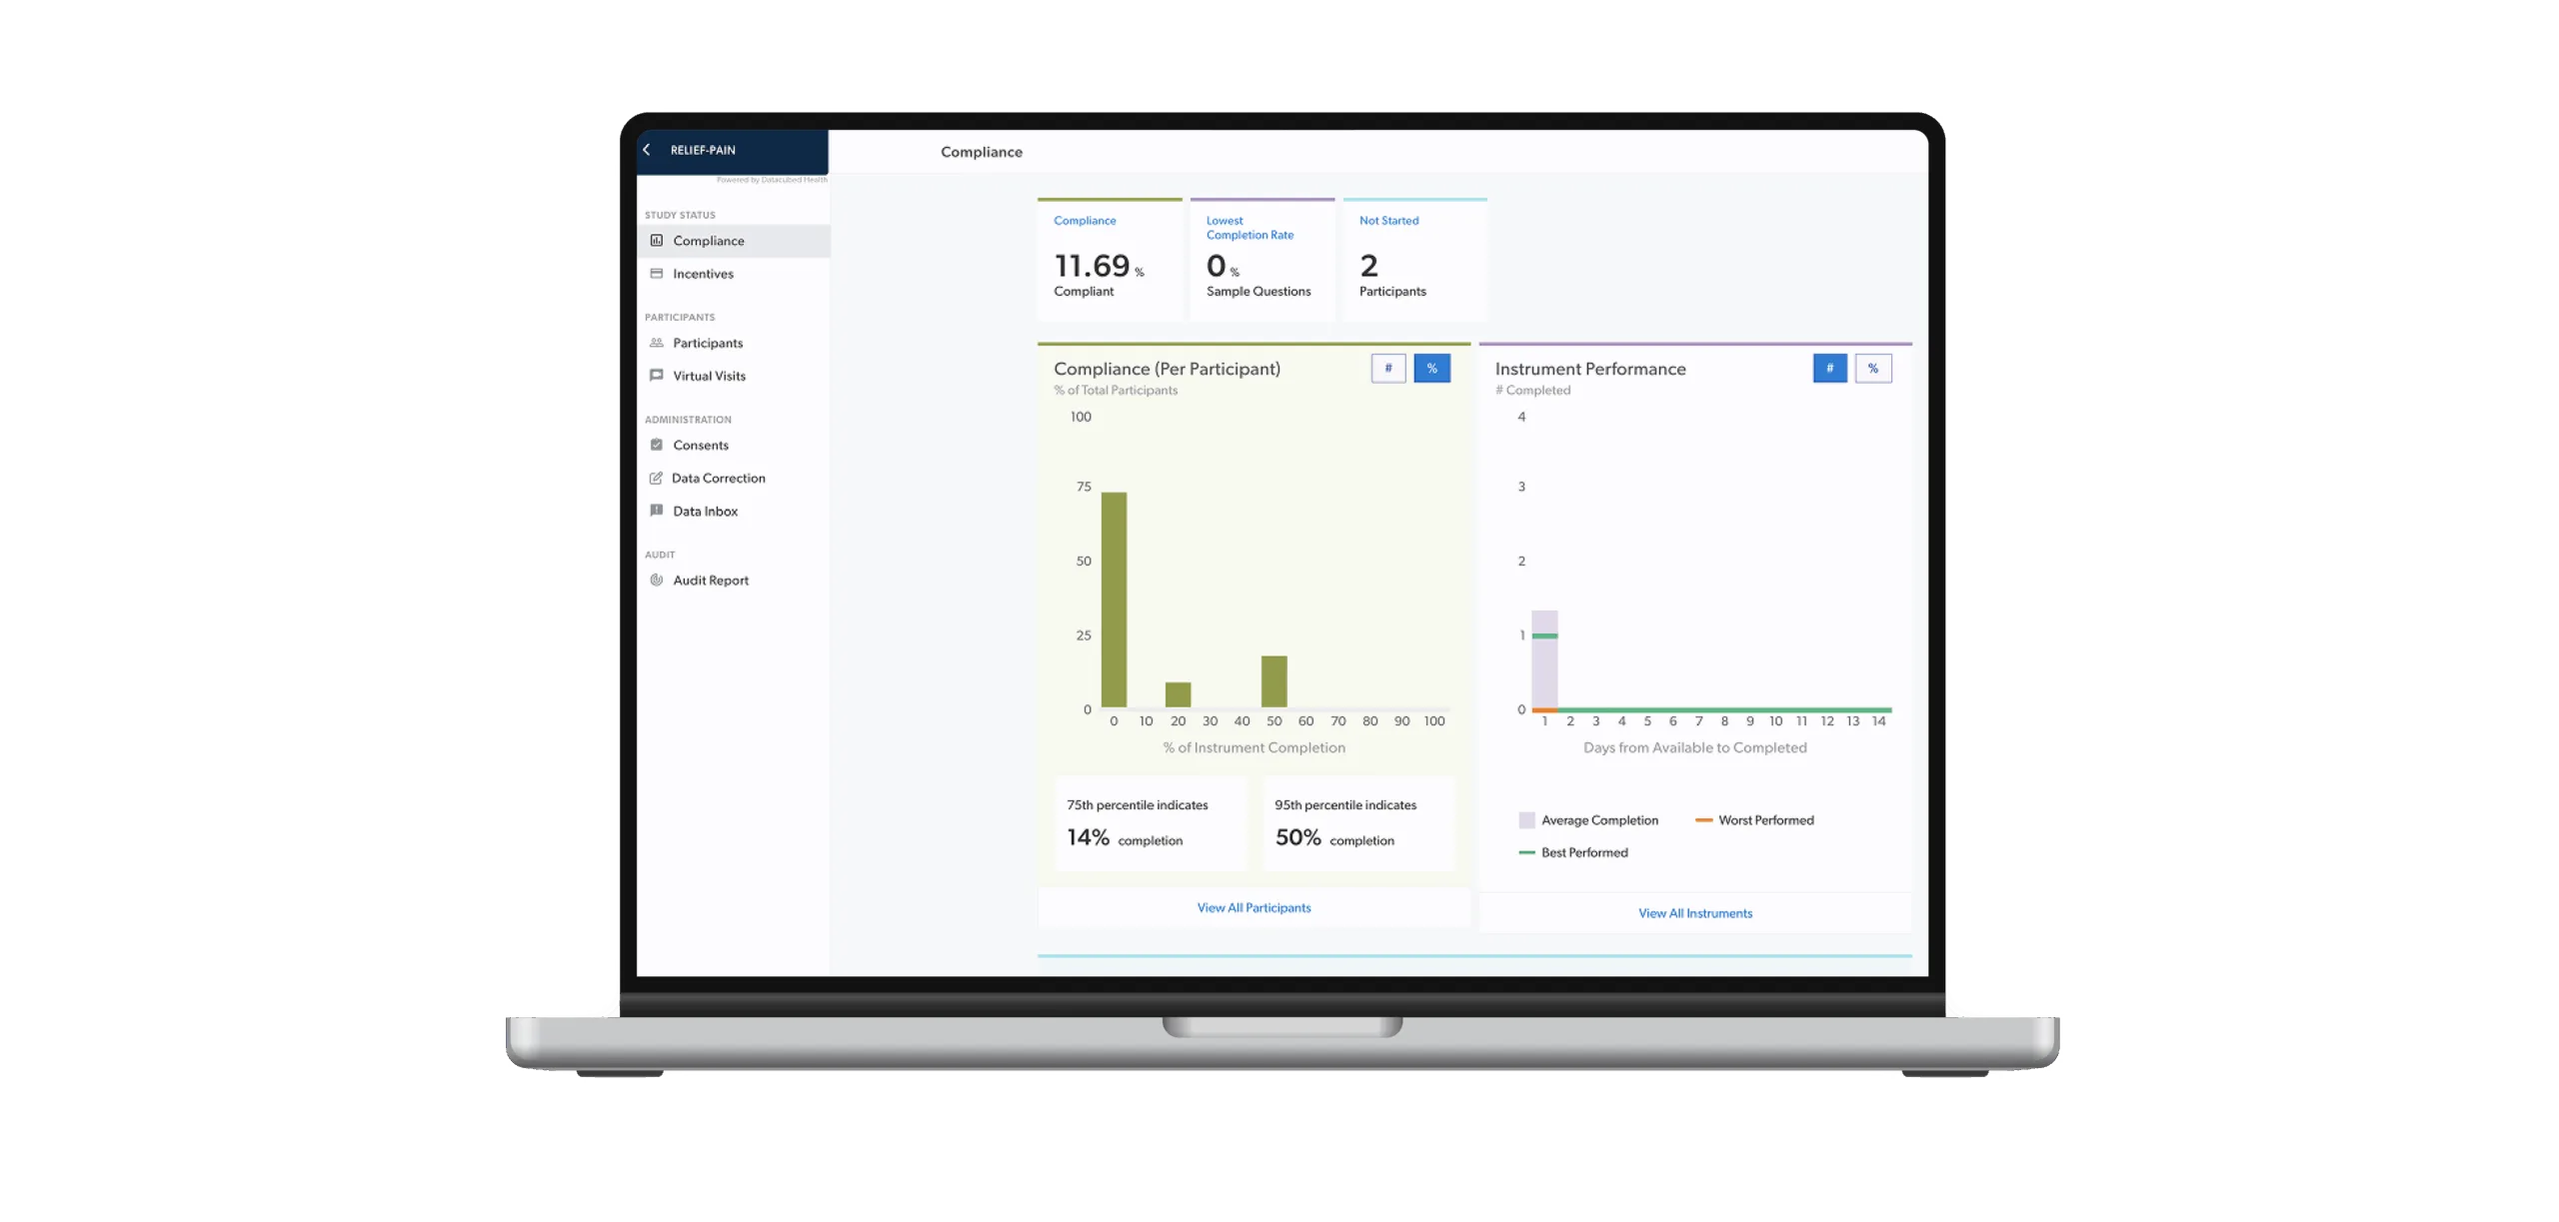Click the Data Inbox flag icon
2559x1222 pixels.
point(657,511)
